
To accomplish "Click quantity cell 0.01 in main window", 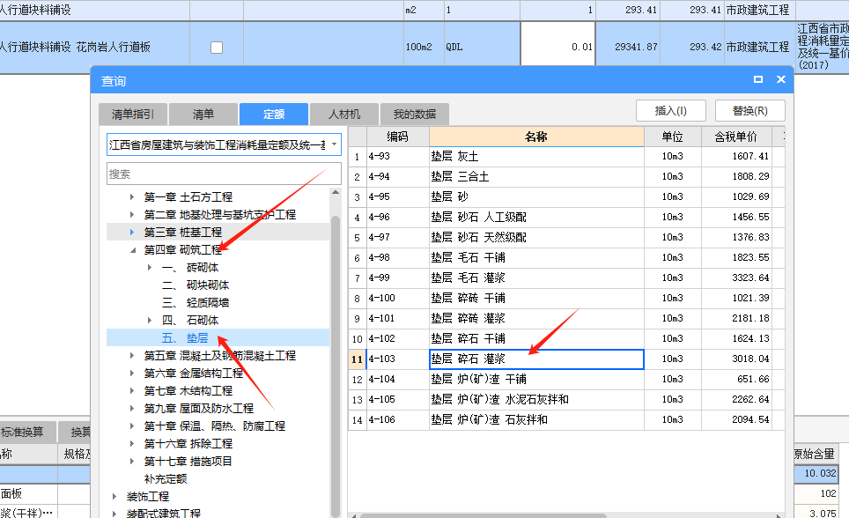I will pyautogui.click(x=557, y=48).
